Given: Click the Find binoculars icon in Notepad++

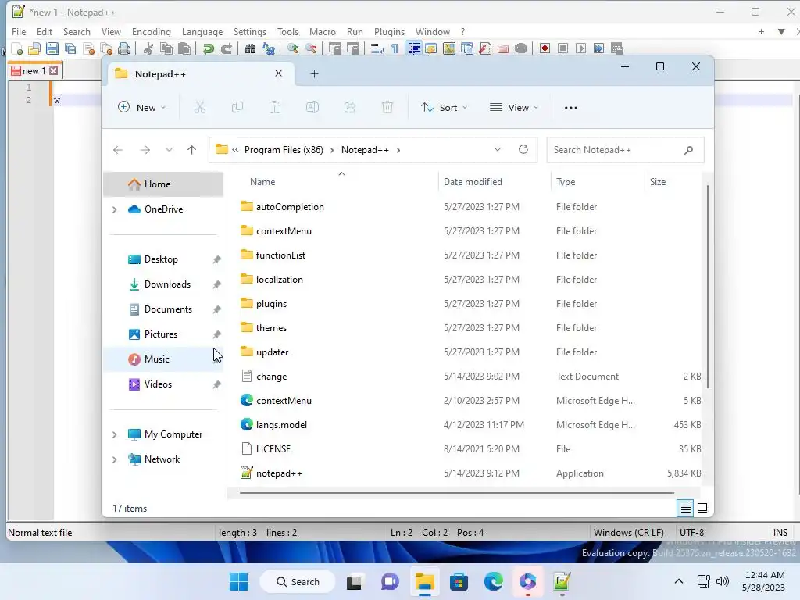Looking at the screenshot, I should click(x=250, y=48).
